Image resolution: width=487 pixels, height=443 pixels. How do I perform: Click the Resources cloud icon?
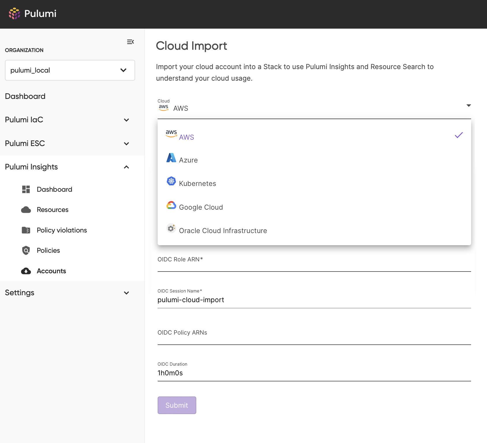point(26,210)
